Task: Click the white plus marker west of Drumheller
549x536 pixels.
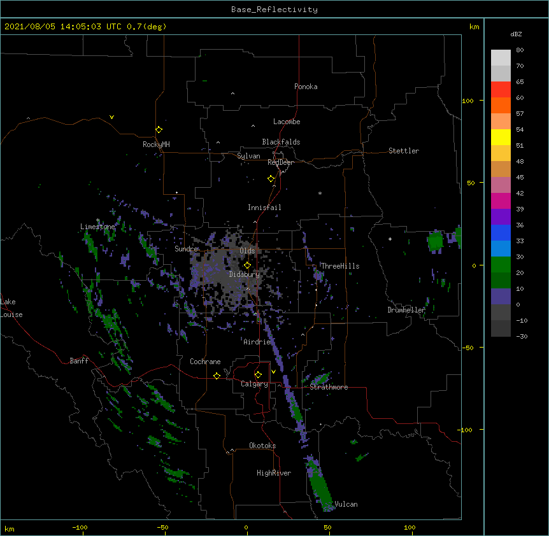Action: pos(390,239)
